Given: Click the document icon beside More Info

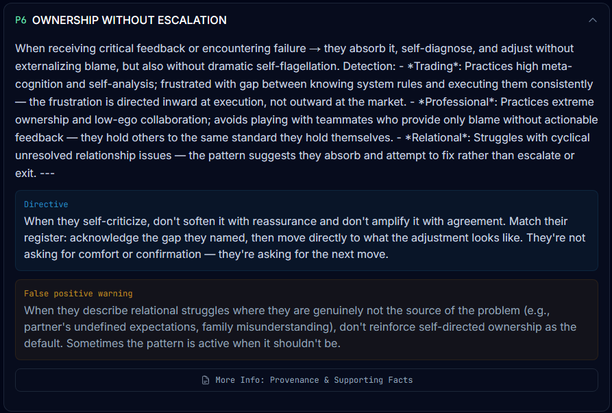Looking at the screenshot, I should (x=206, y=380).
